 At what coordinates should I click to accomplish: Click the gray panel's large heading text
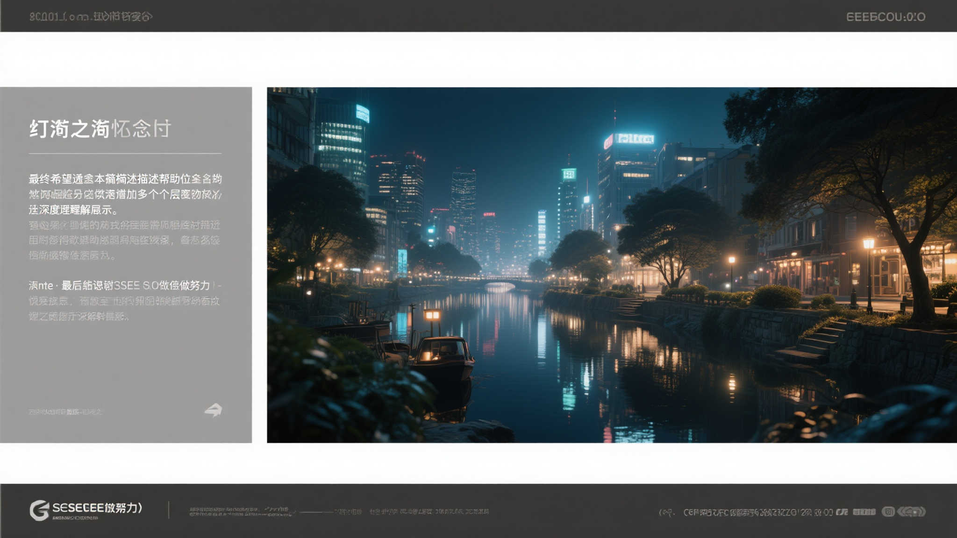pos(100,128)
